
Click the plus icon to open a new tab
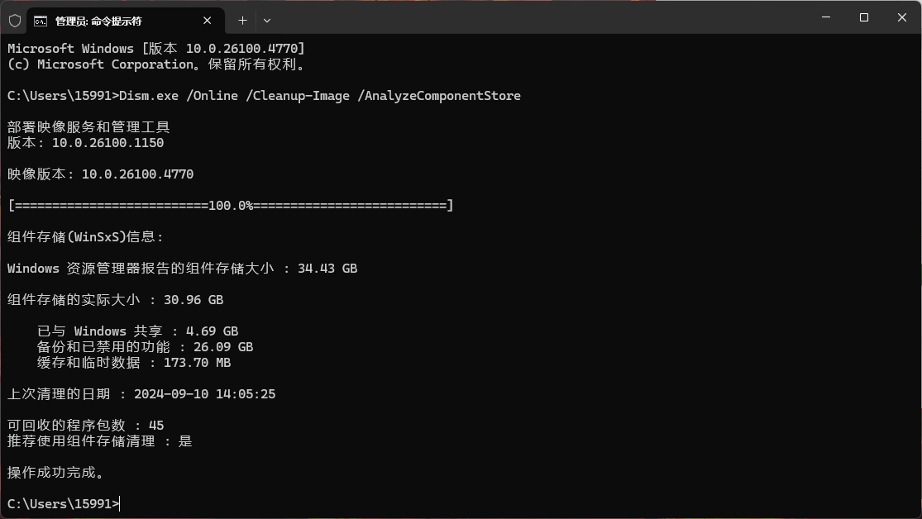(x=242, y=20)
